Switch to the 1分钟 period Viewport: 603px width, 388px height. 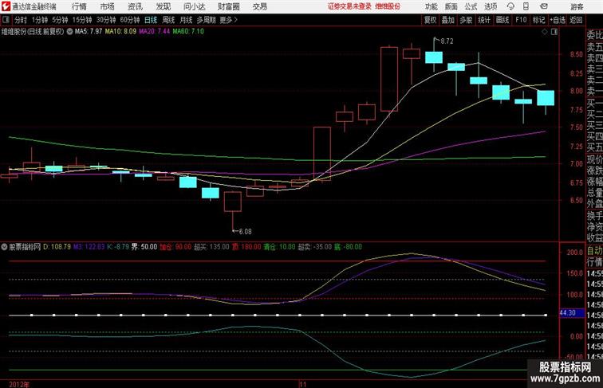click(x=40, y=20)
